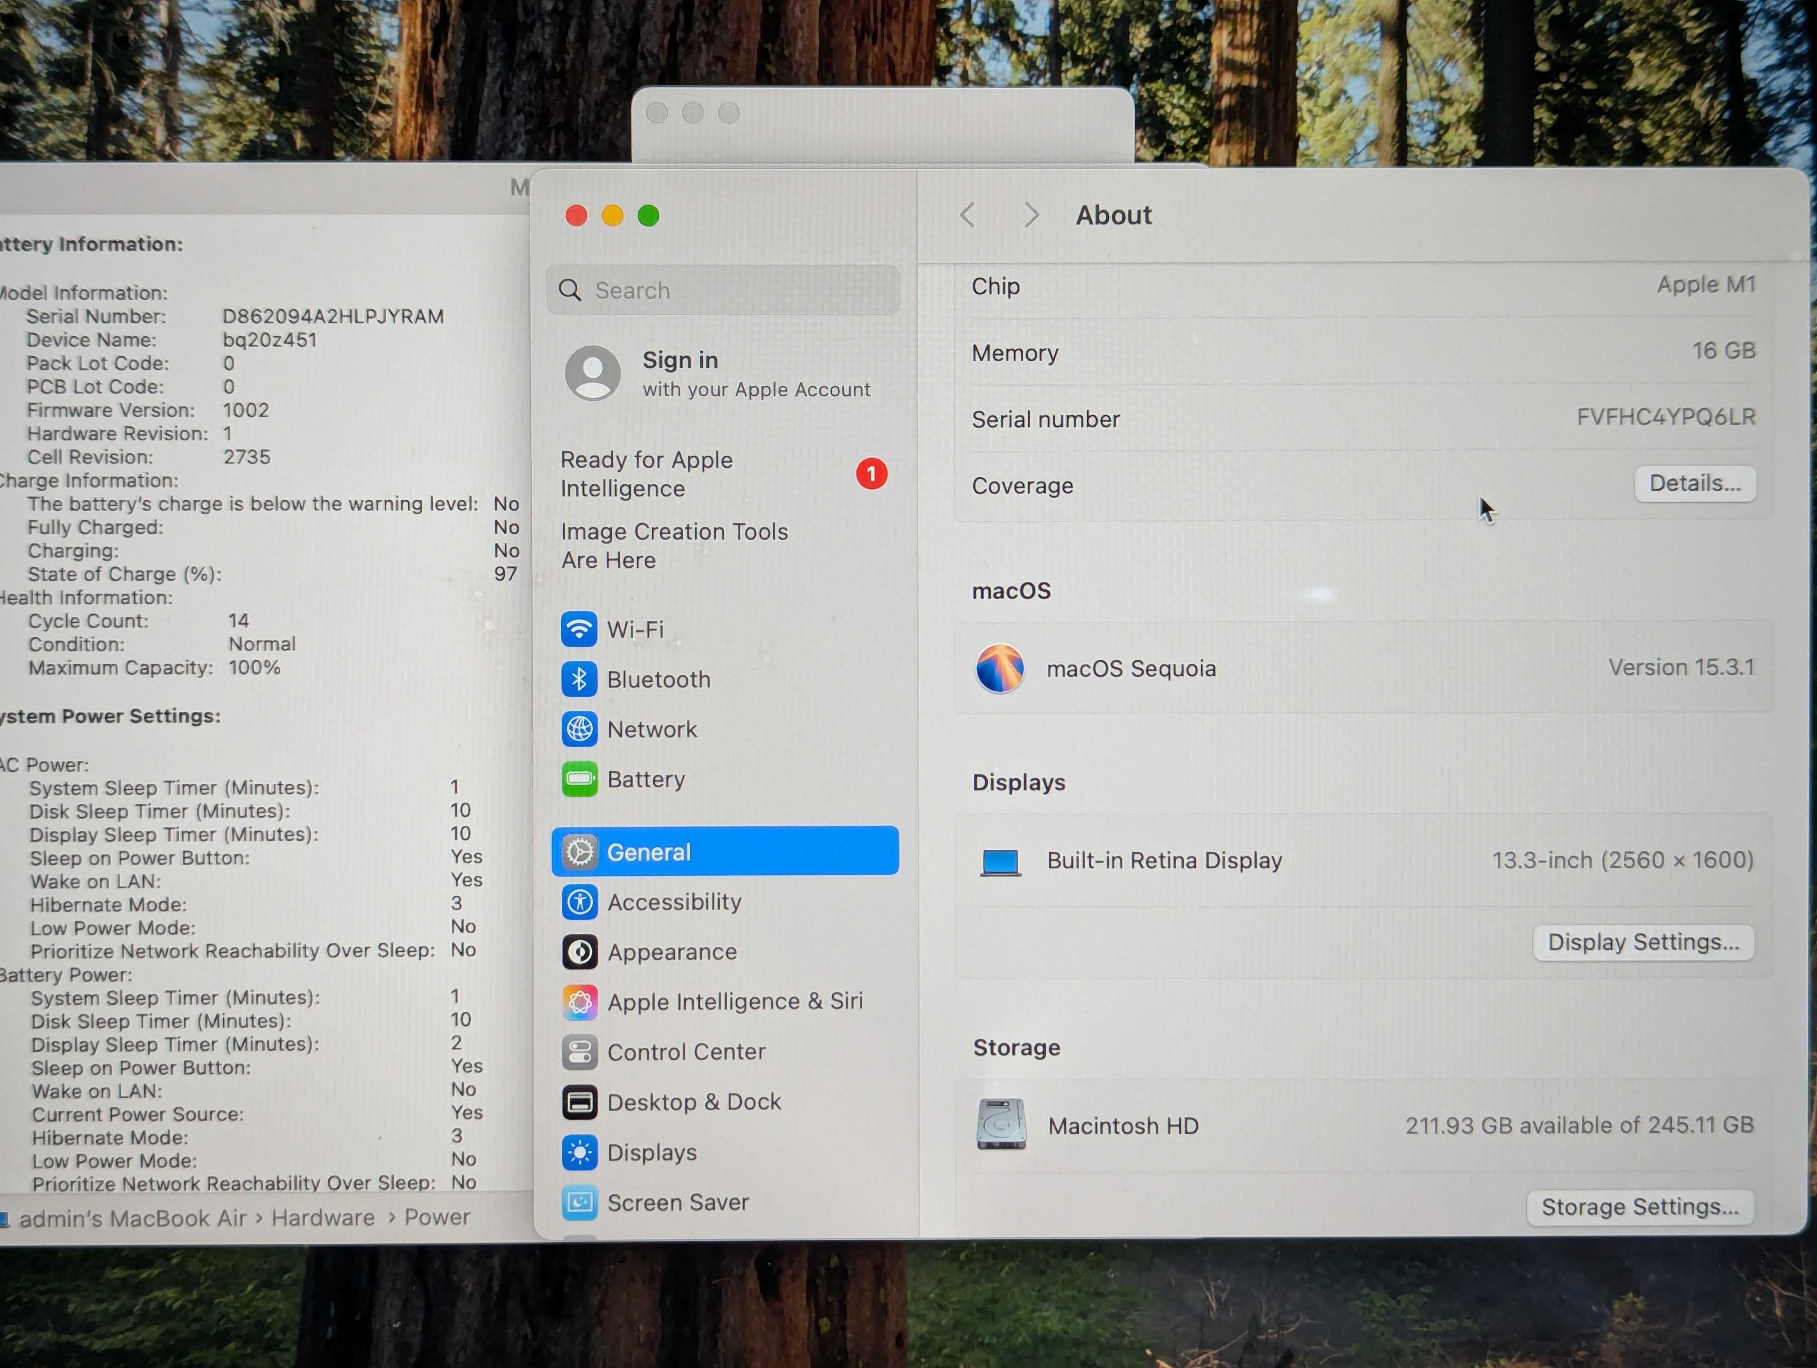Click the serial number value FVFHC4YPQ6LR

[1666, 417]
